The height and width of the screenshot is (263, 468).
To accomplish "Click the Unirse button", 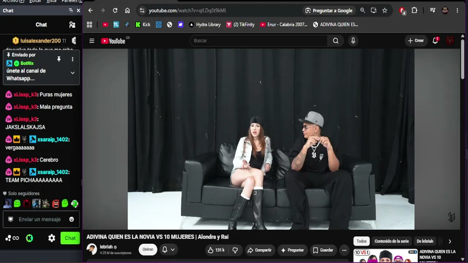I will [x=148, y=249].
